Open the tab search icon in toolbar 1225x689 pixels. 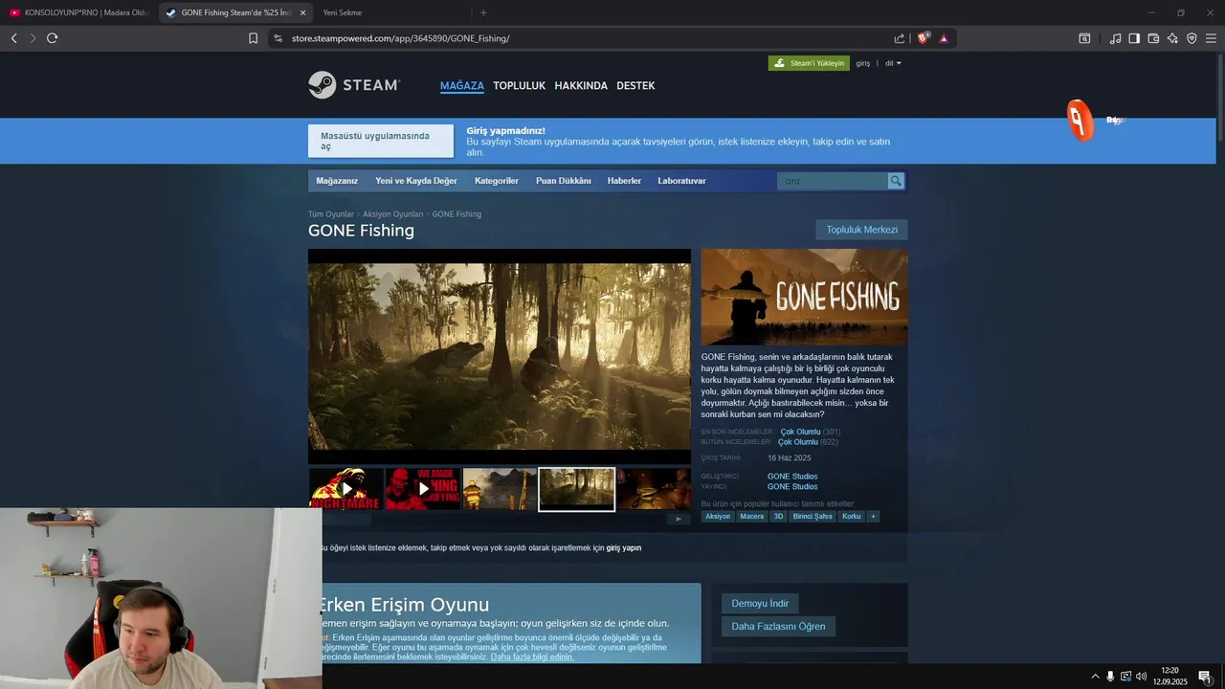pyautogui.click(x=1084, y=38)
